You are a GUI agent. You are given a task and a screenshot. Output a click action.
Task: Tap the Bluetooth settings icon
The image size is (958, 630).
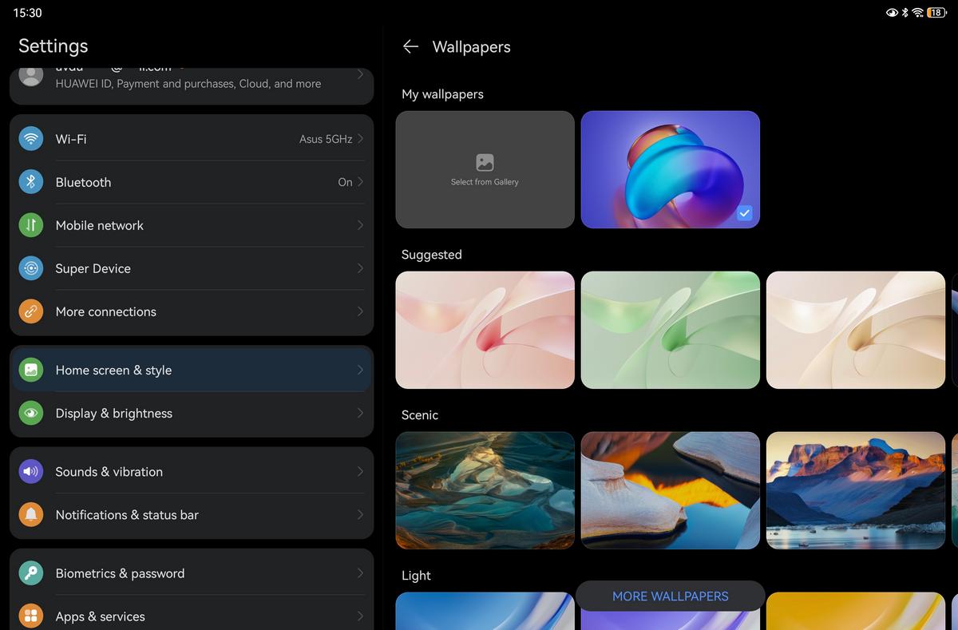click(31, 182)
